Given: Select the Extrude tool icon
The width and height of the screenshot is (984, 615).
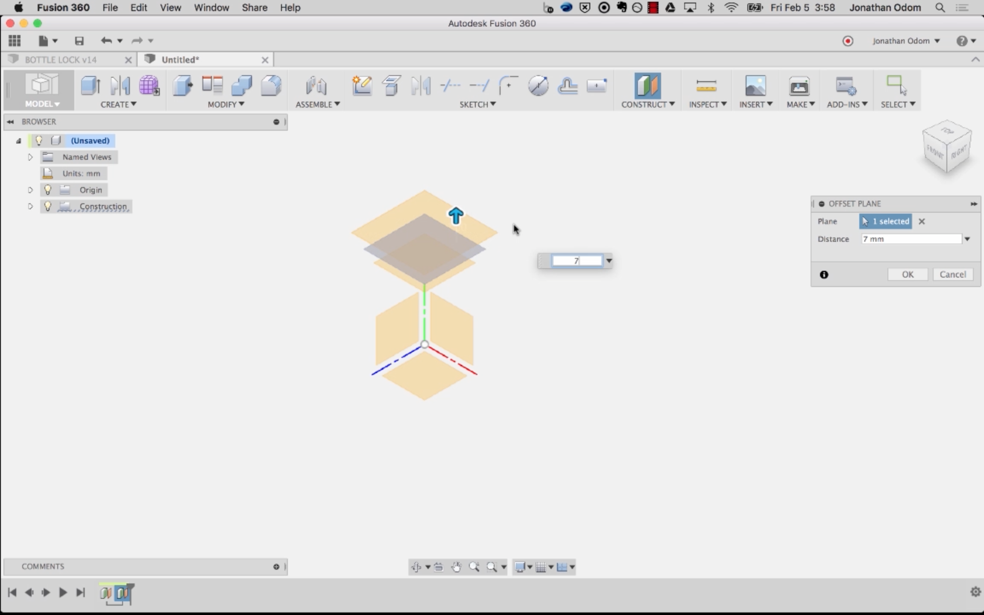Looking at the screenshot, I should pyautogui.click(x=90, y=85).
